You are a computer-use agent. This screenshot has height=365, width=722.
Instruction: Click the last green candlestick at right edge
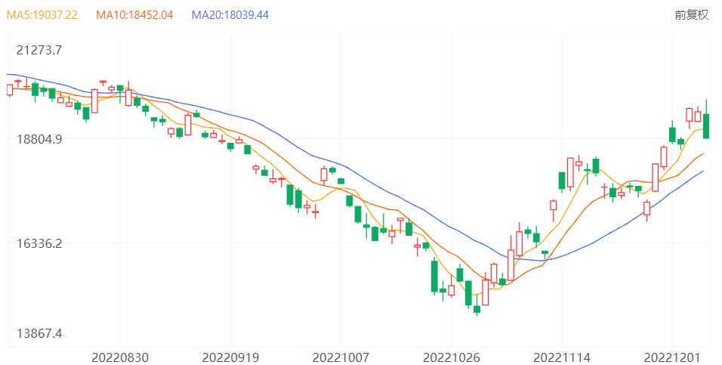tap(706, 125)
